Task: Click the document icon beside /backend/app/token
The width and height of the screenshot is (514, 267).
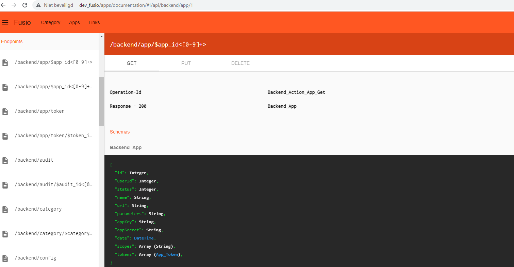Action: point(5,111)
